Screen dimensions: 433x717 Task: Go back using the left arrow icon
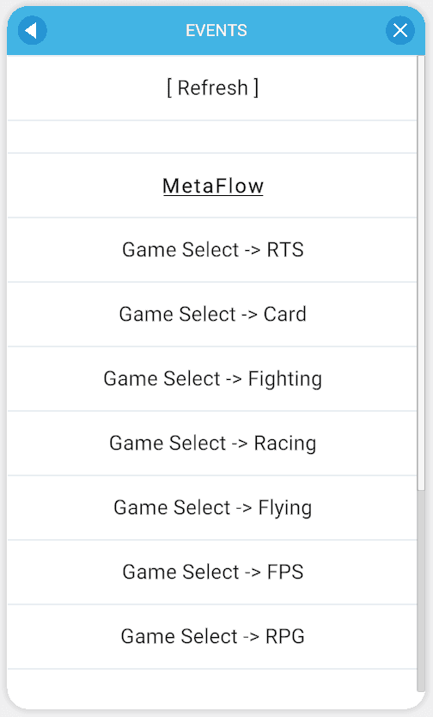coord(33,31)
